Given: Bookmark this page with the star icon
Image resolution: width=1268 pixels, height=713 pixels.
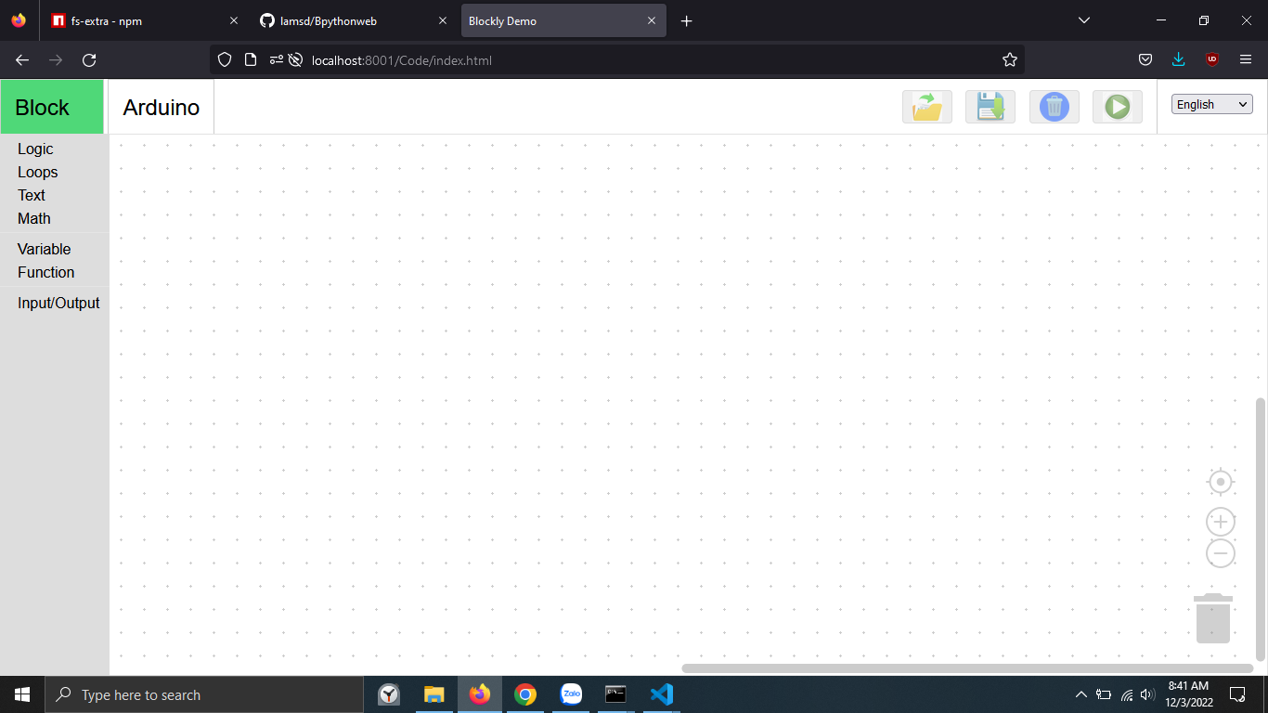Looking at the screenshot, I should pyautogui.click(x=1010, y=60).
